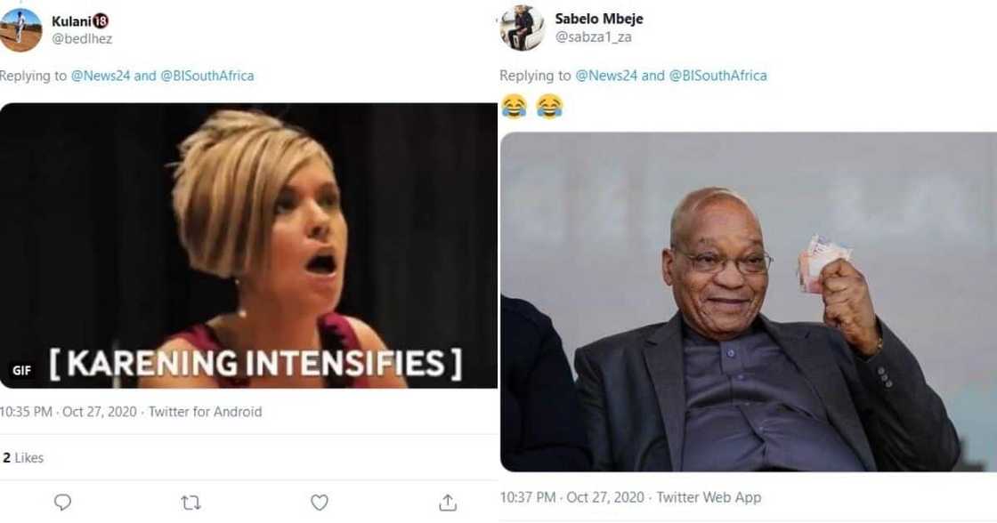This screenshot has width=997, height=523.
Task: Click @BISouthAfrica mention in Sabelo's reply
Action: pos(717,76)
